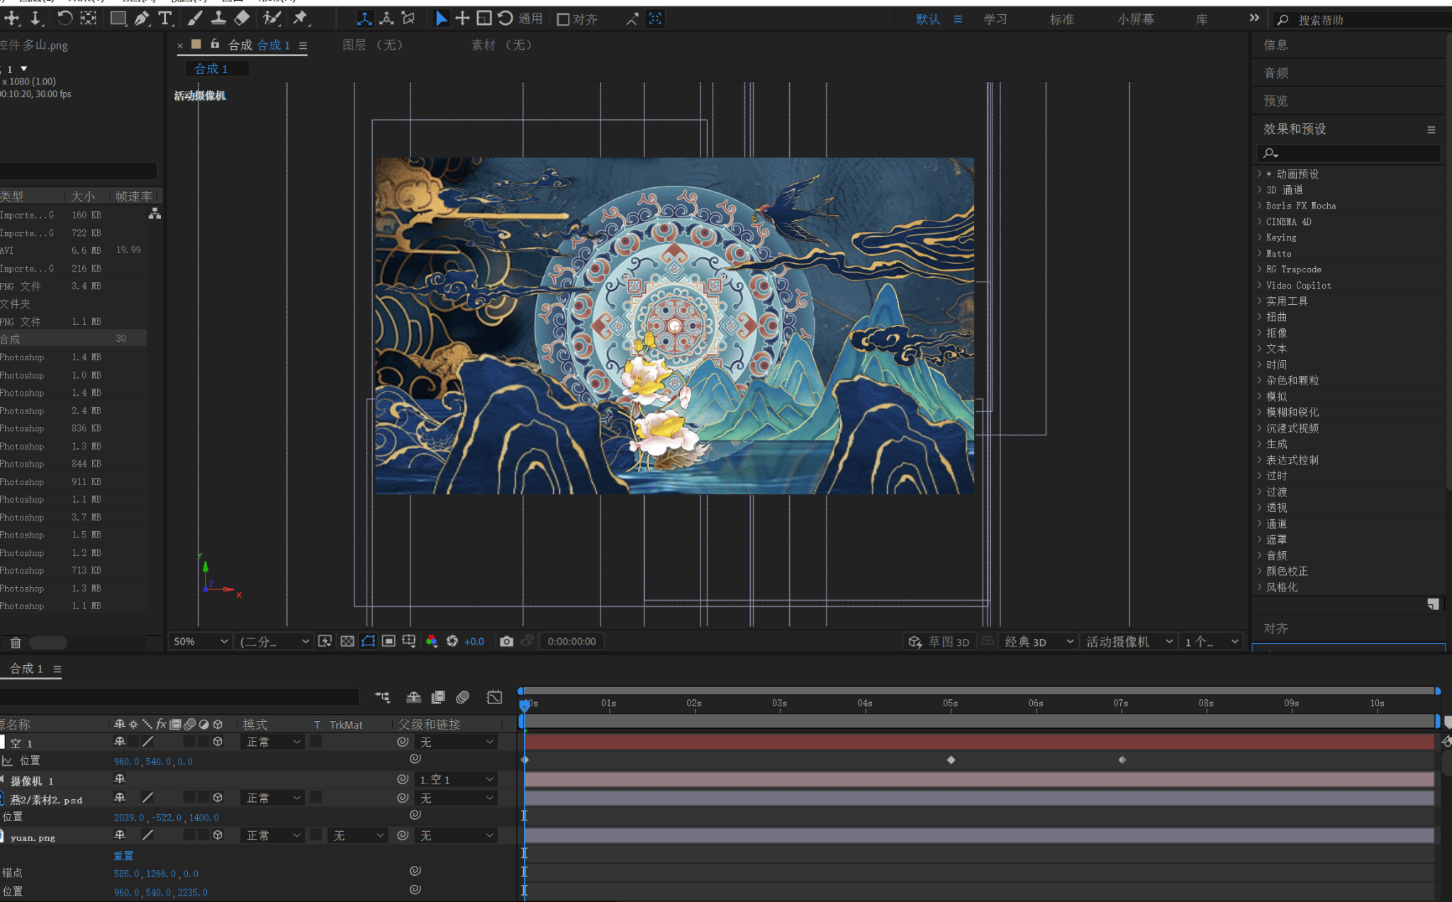This screenshot has height=902, width=1452.
Task: Enable the 对齐 snapping checkbox
Action: (x=563, y=19)
